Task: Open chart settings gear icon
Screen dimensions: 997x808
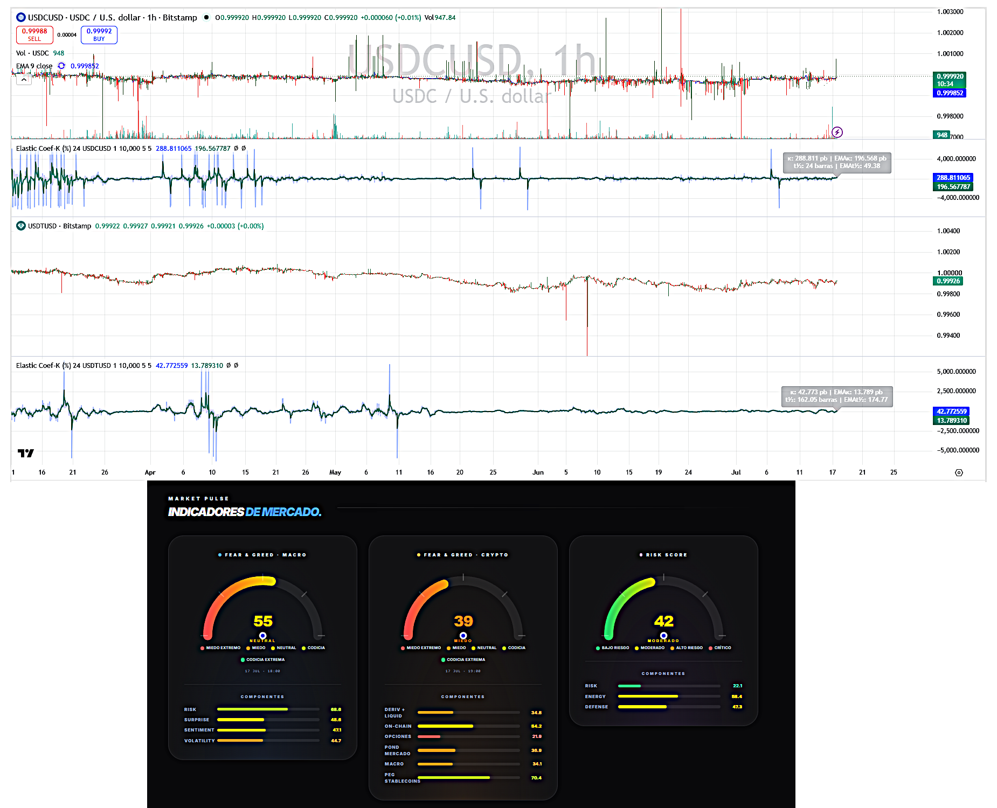Action: [x=959, y=472]
